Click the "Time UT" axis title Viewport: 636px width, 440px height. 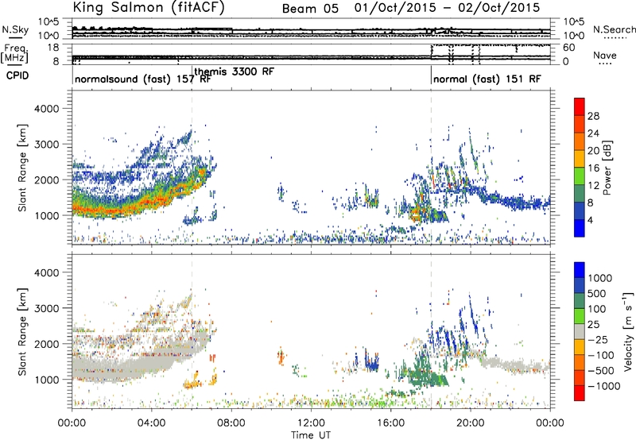pos(311,435)
